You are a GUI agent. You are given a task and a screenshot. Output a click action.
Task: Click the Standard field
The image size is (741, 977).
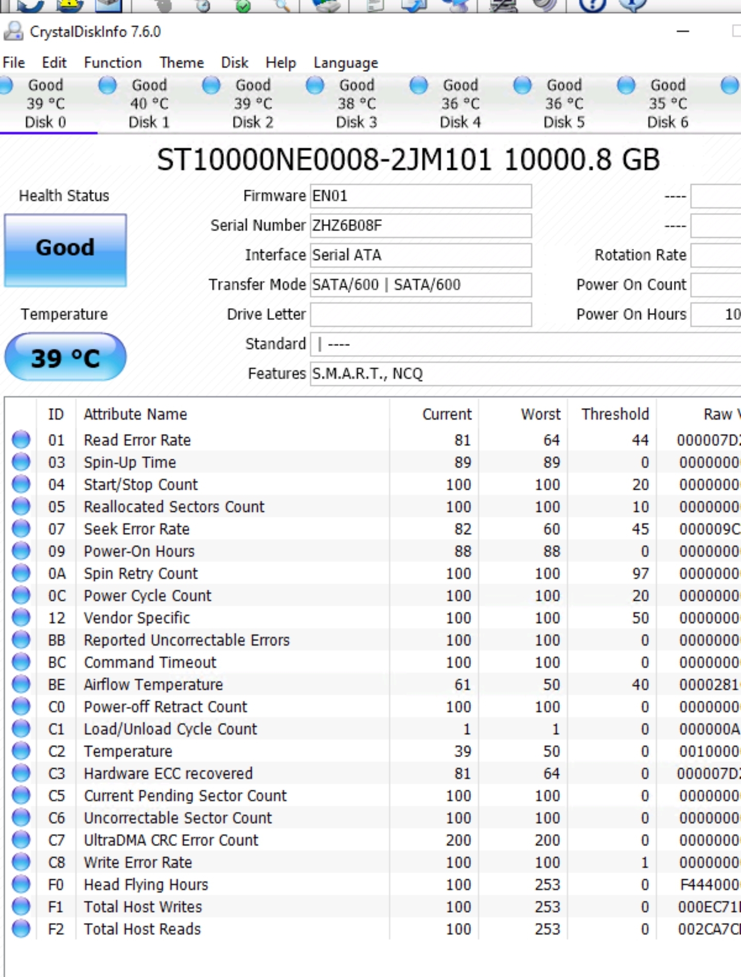click(x=525, y=344)
